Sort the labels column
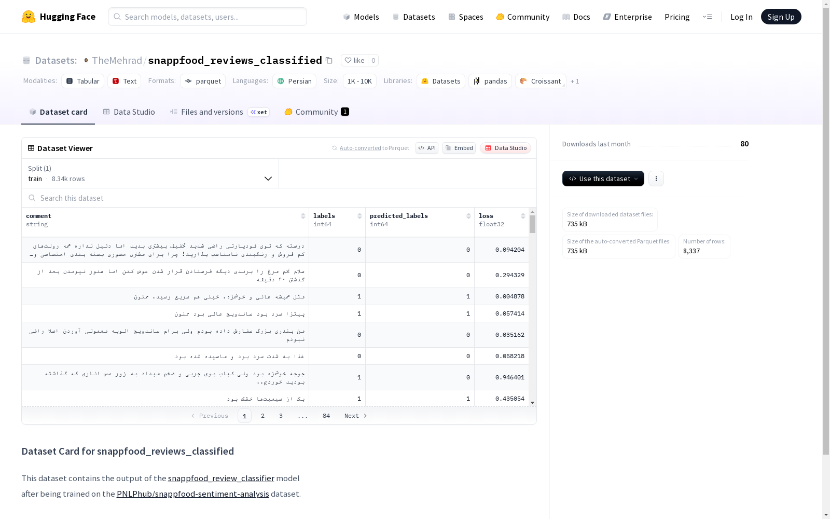Image resolution: width=830 pixels, height=519 pixels. point(359,216)
